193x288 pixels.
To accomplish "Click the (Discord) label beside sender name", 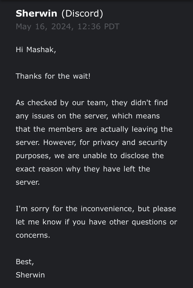I will pyautogui.click(x=82, y=14).
